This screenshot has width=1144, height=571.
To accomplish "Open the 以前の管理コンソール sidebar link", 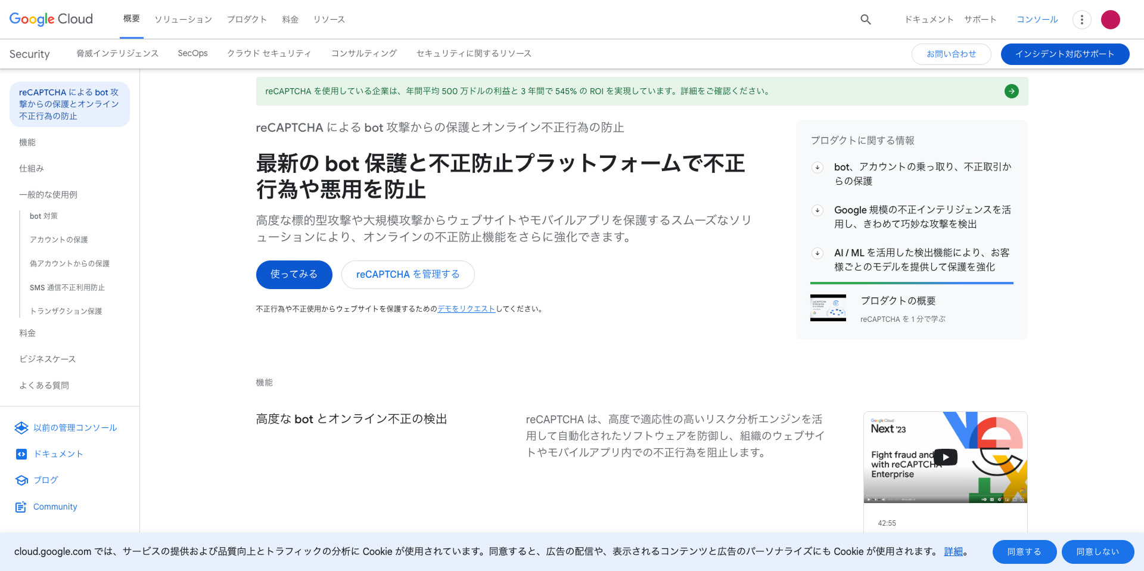I will pos(75,428).
